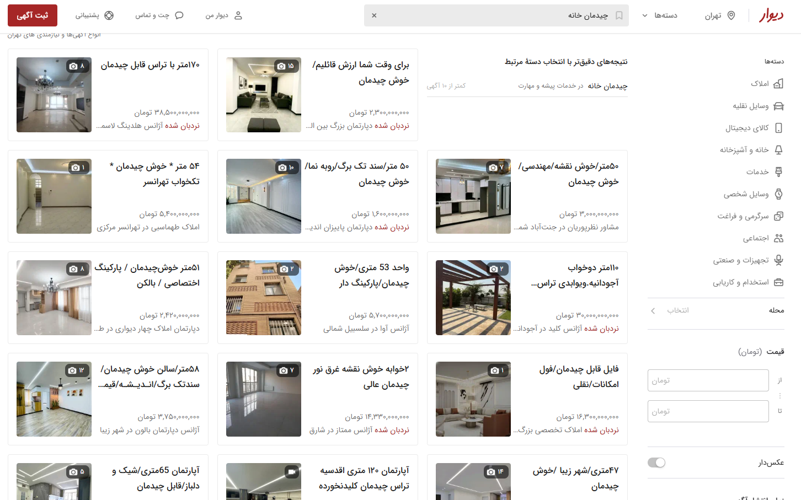The width and height of the screenshot is (801, 500).
Task: Click the خانه و آشپزخانه category icon
Action: 778,150
